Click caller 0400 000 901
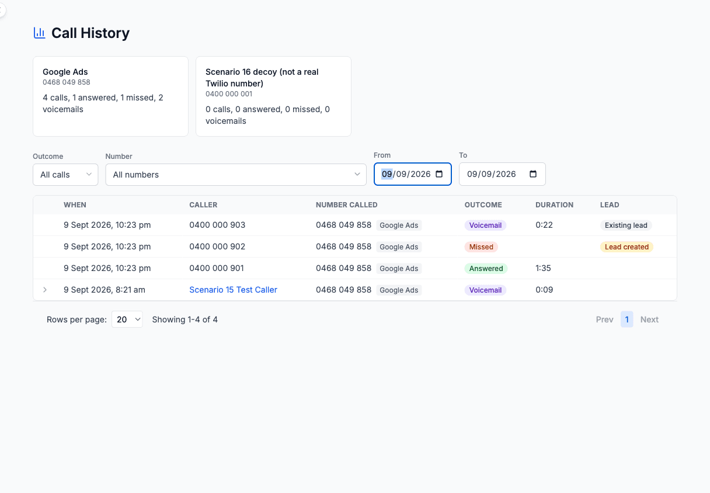Image resolution: width=710 pixels, height=493 pixels. [217, 268]
